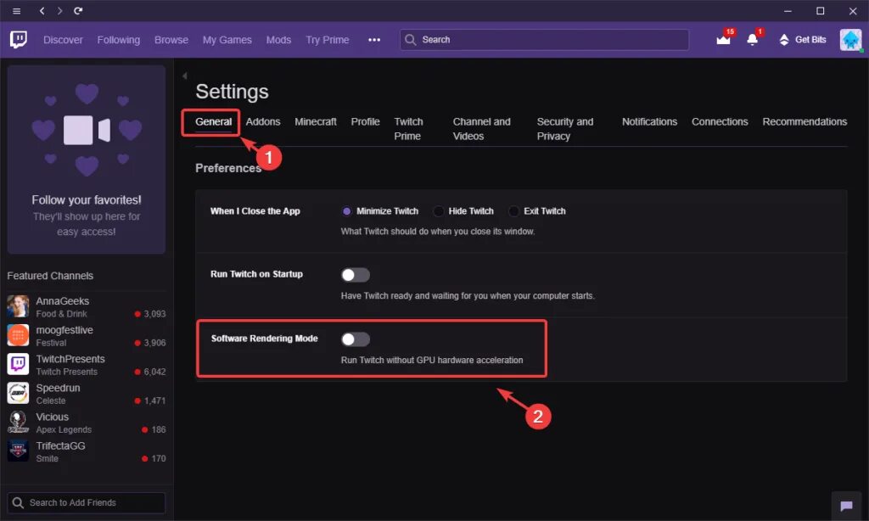Click the Food & Drink category label
Screen dimensions: 869x521
(x=61, y=314)
